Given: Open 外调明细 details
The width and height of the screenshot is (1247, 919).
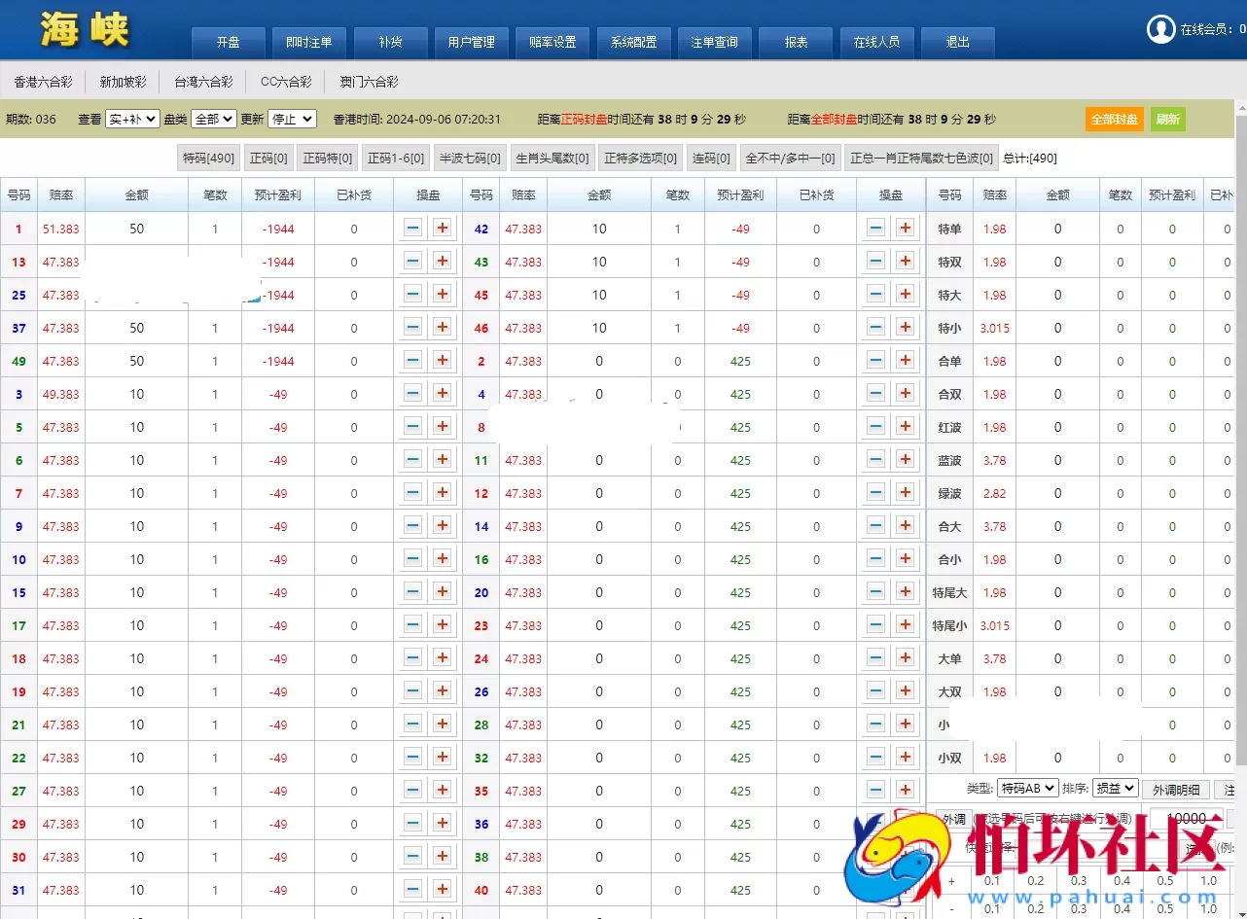Looking at the screenshot, I should tap(1177, 789).
